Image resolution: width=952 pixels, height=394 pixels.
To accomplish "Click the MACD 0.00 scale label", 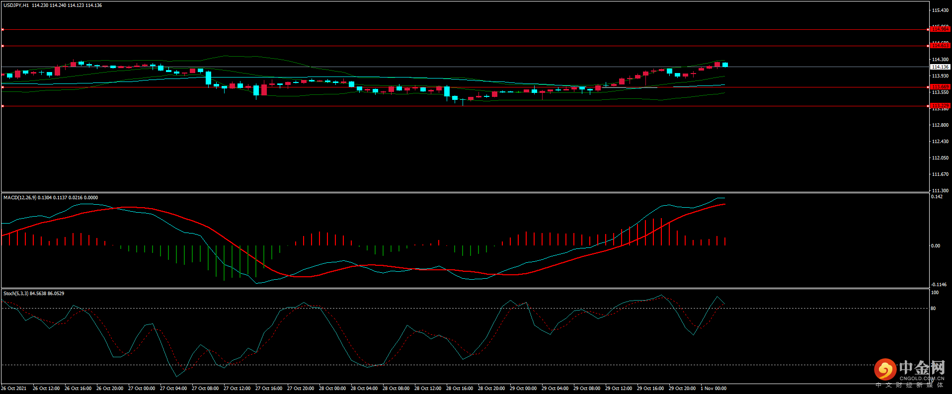I will [x=935, y=246].
